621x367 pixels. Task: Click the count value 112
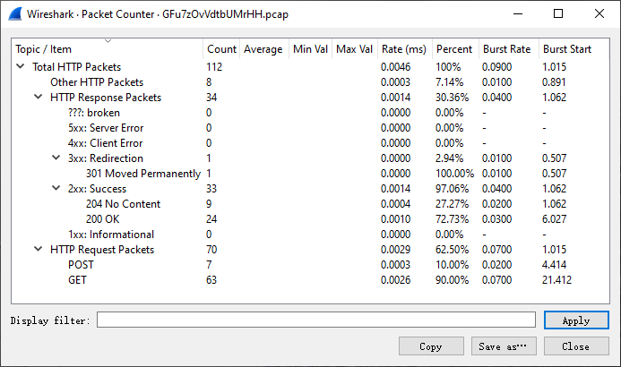(x=214, y=67)
